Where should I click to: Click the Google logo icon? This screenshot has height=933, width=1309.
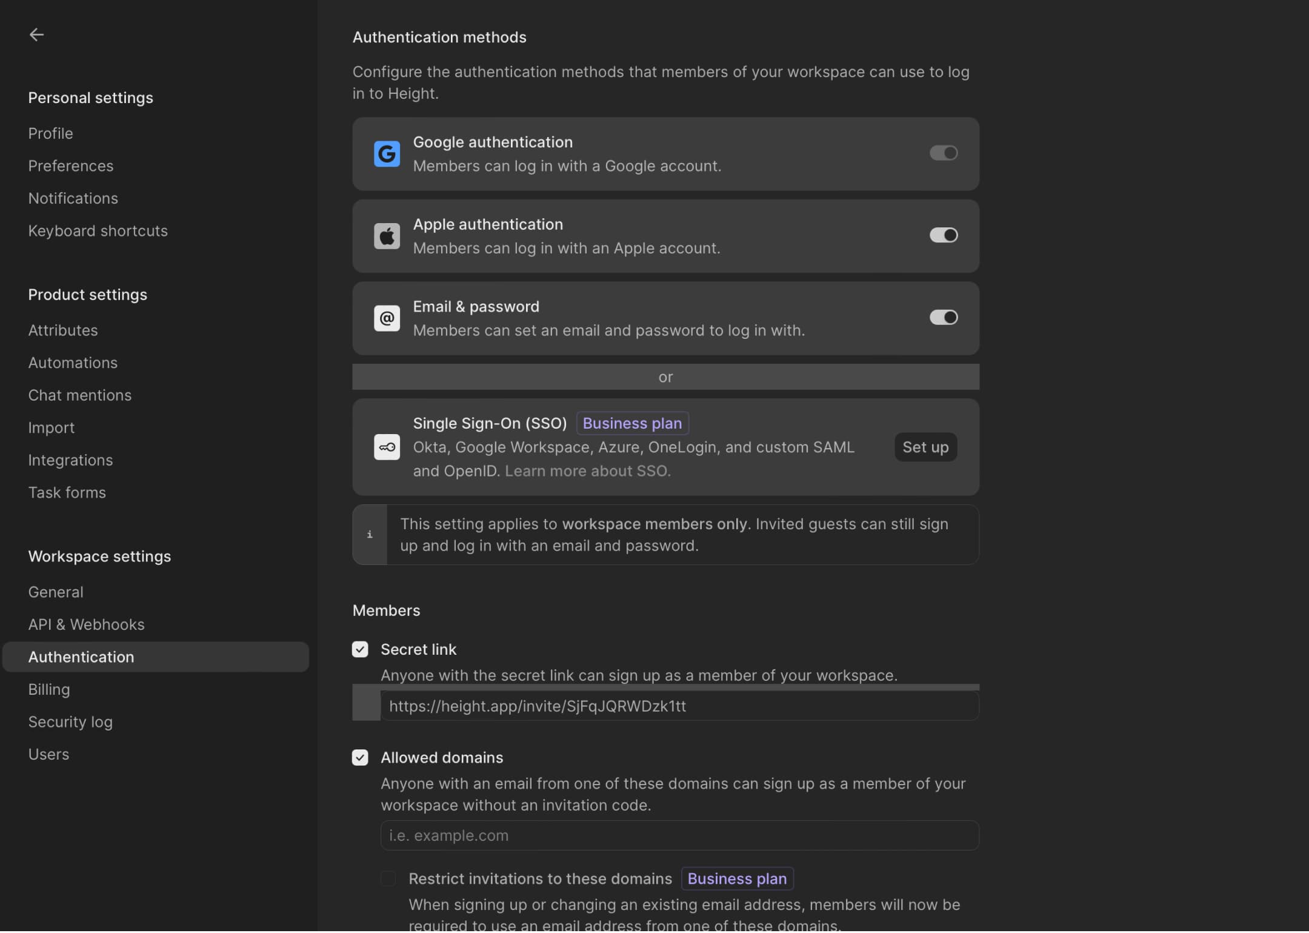pos(387,154)
